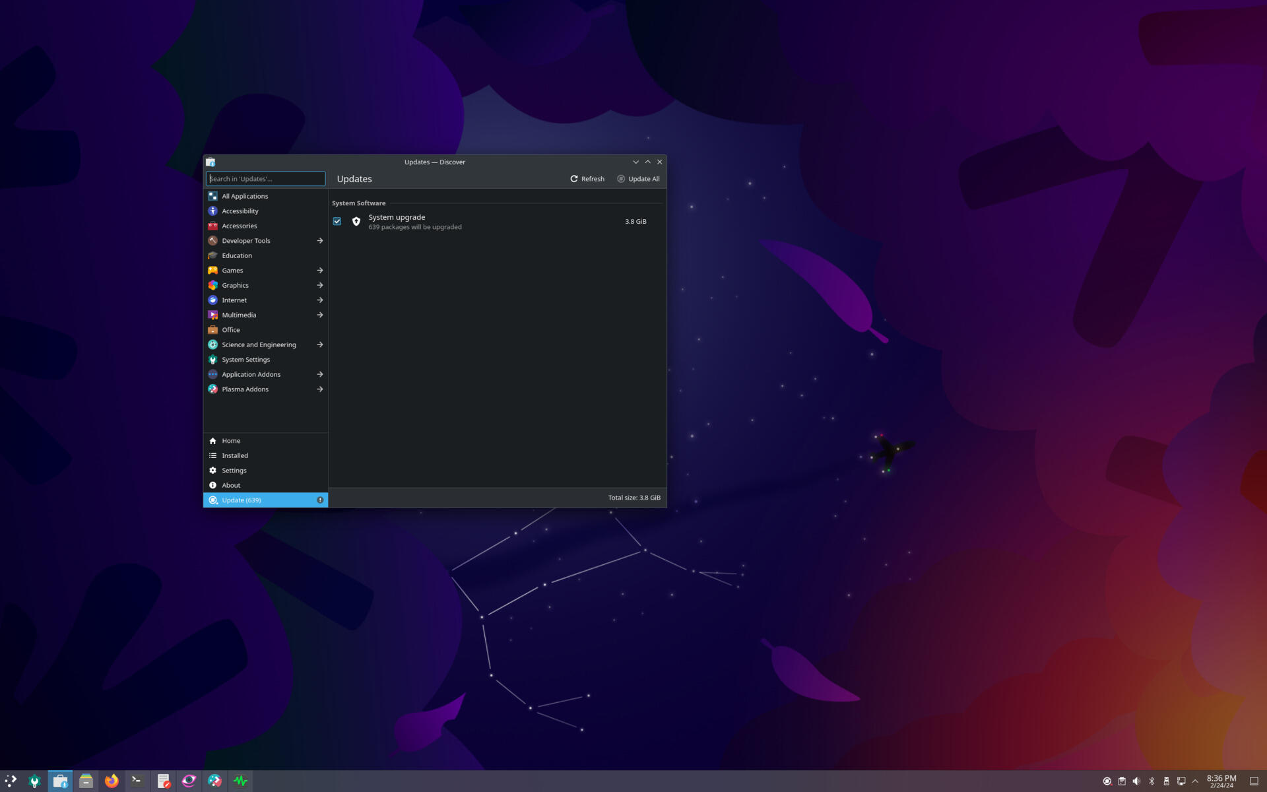Viewport: 1267px width, 792px height.
Task: Expand the Internet subcategory arrow
Action: point(320,300)
